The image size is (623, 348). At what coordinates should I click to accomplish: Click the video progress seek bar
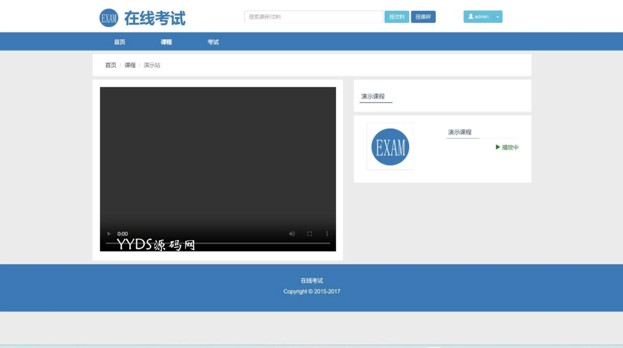(x=218, y=243)
